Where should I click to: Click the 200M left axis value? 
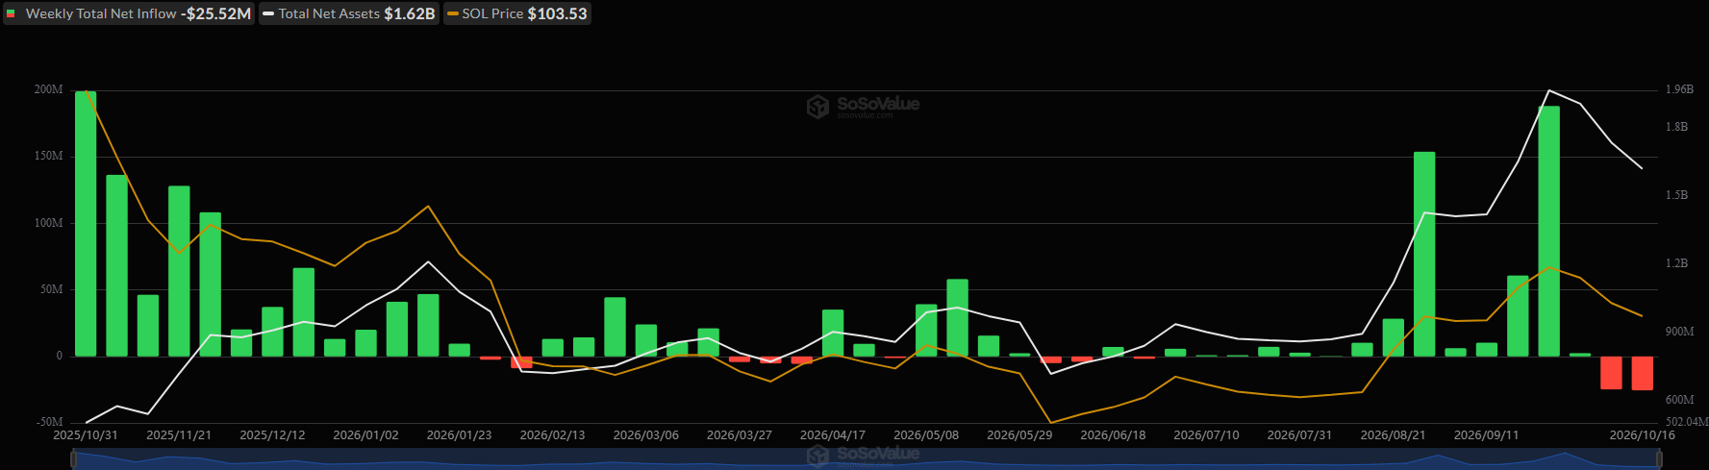(x=49, y=89)
